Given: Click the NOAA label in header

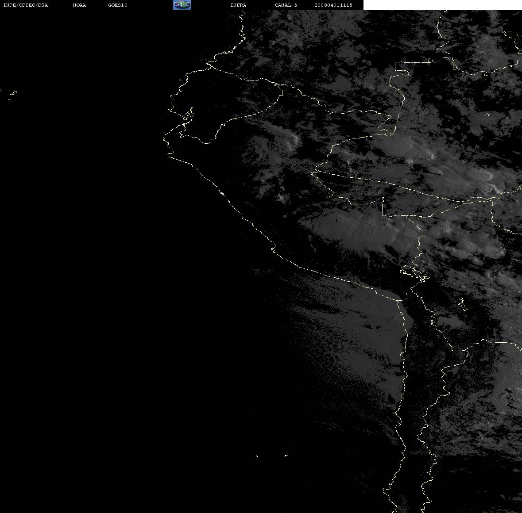Looking at the screenshot, I should (79, 5).
